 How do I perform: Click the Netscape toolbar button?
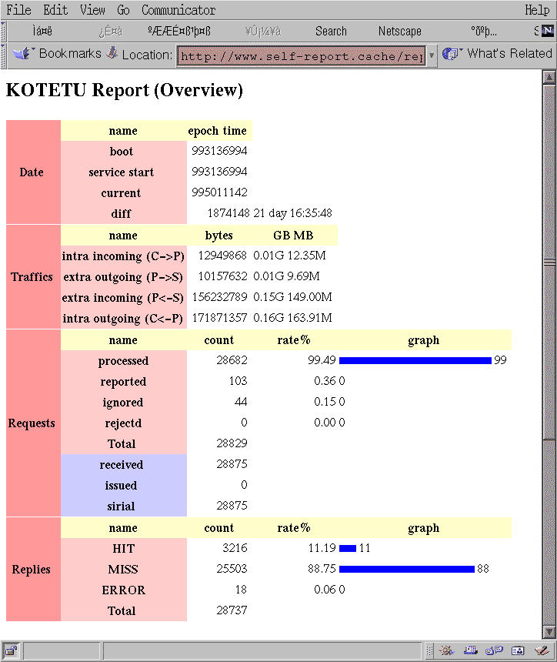pyautogui.click(x=399, y=32)
